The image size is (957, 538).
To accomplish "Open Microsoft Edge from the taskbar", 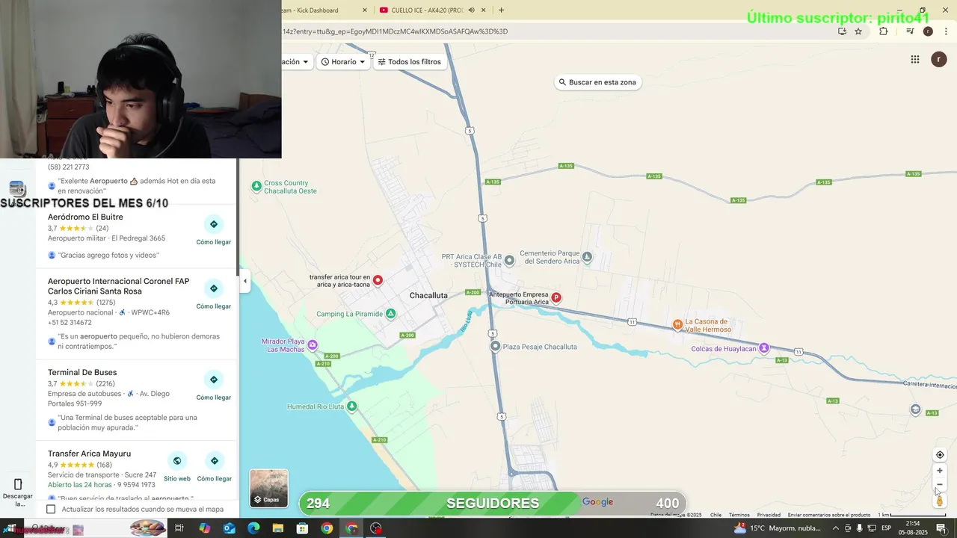I will [253, 528].
